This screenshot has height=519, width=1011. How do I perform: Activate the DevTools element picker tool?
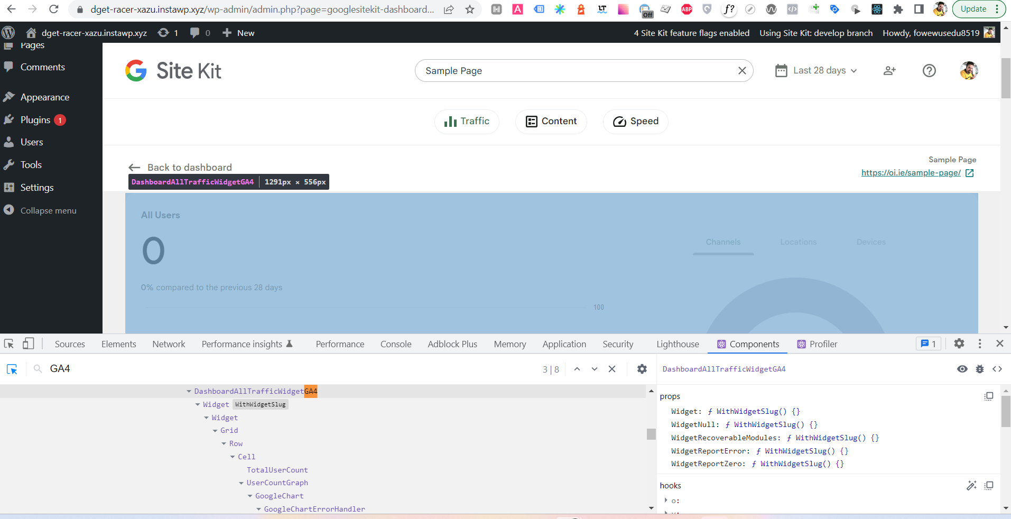pos(8,344)
